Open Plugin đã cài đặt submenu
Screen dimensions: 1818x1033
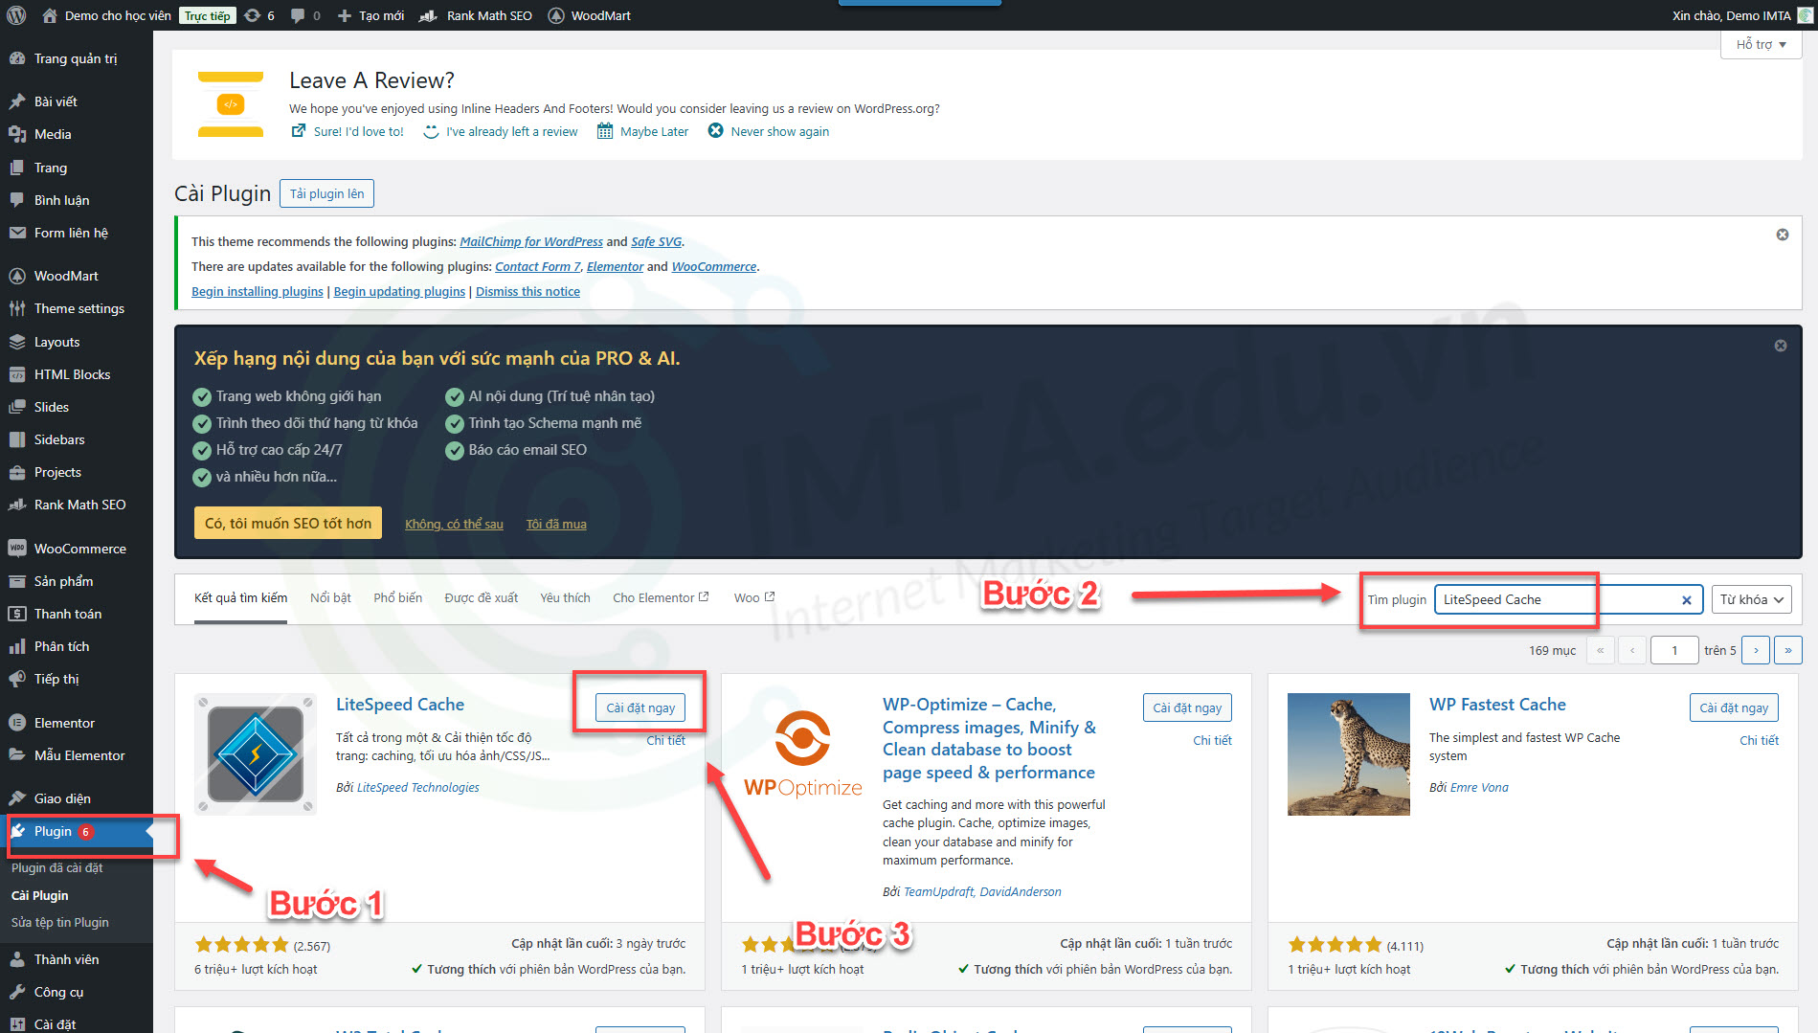pyautogui.click(x=56, y=867)
